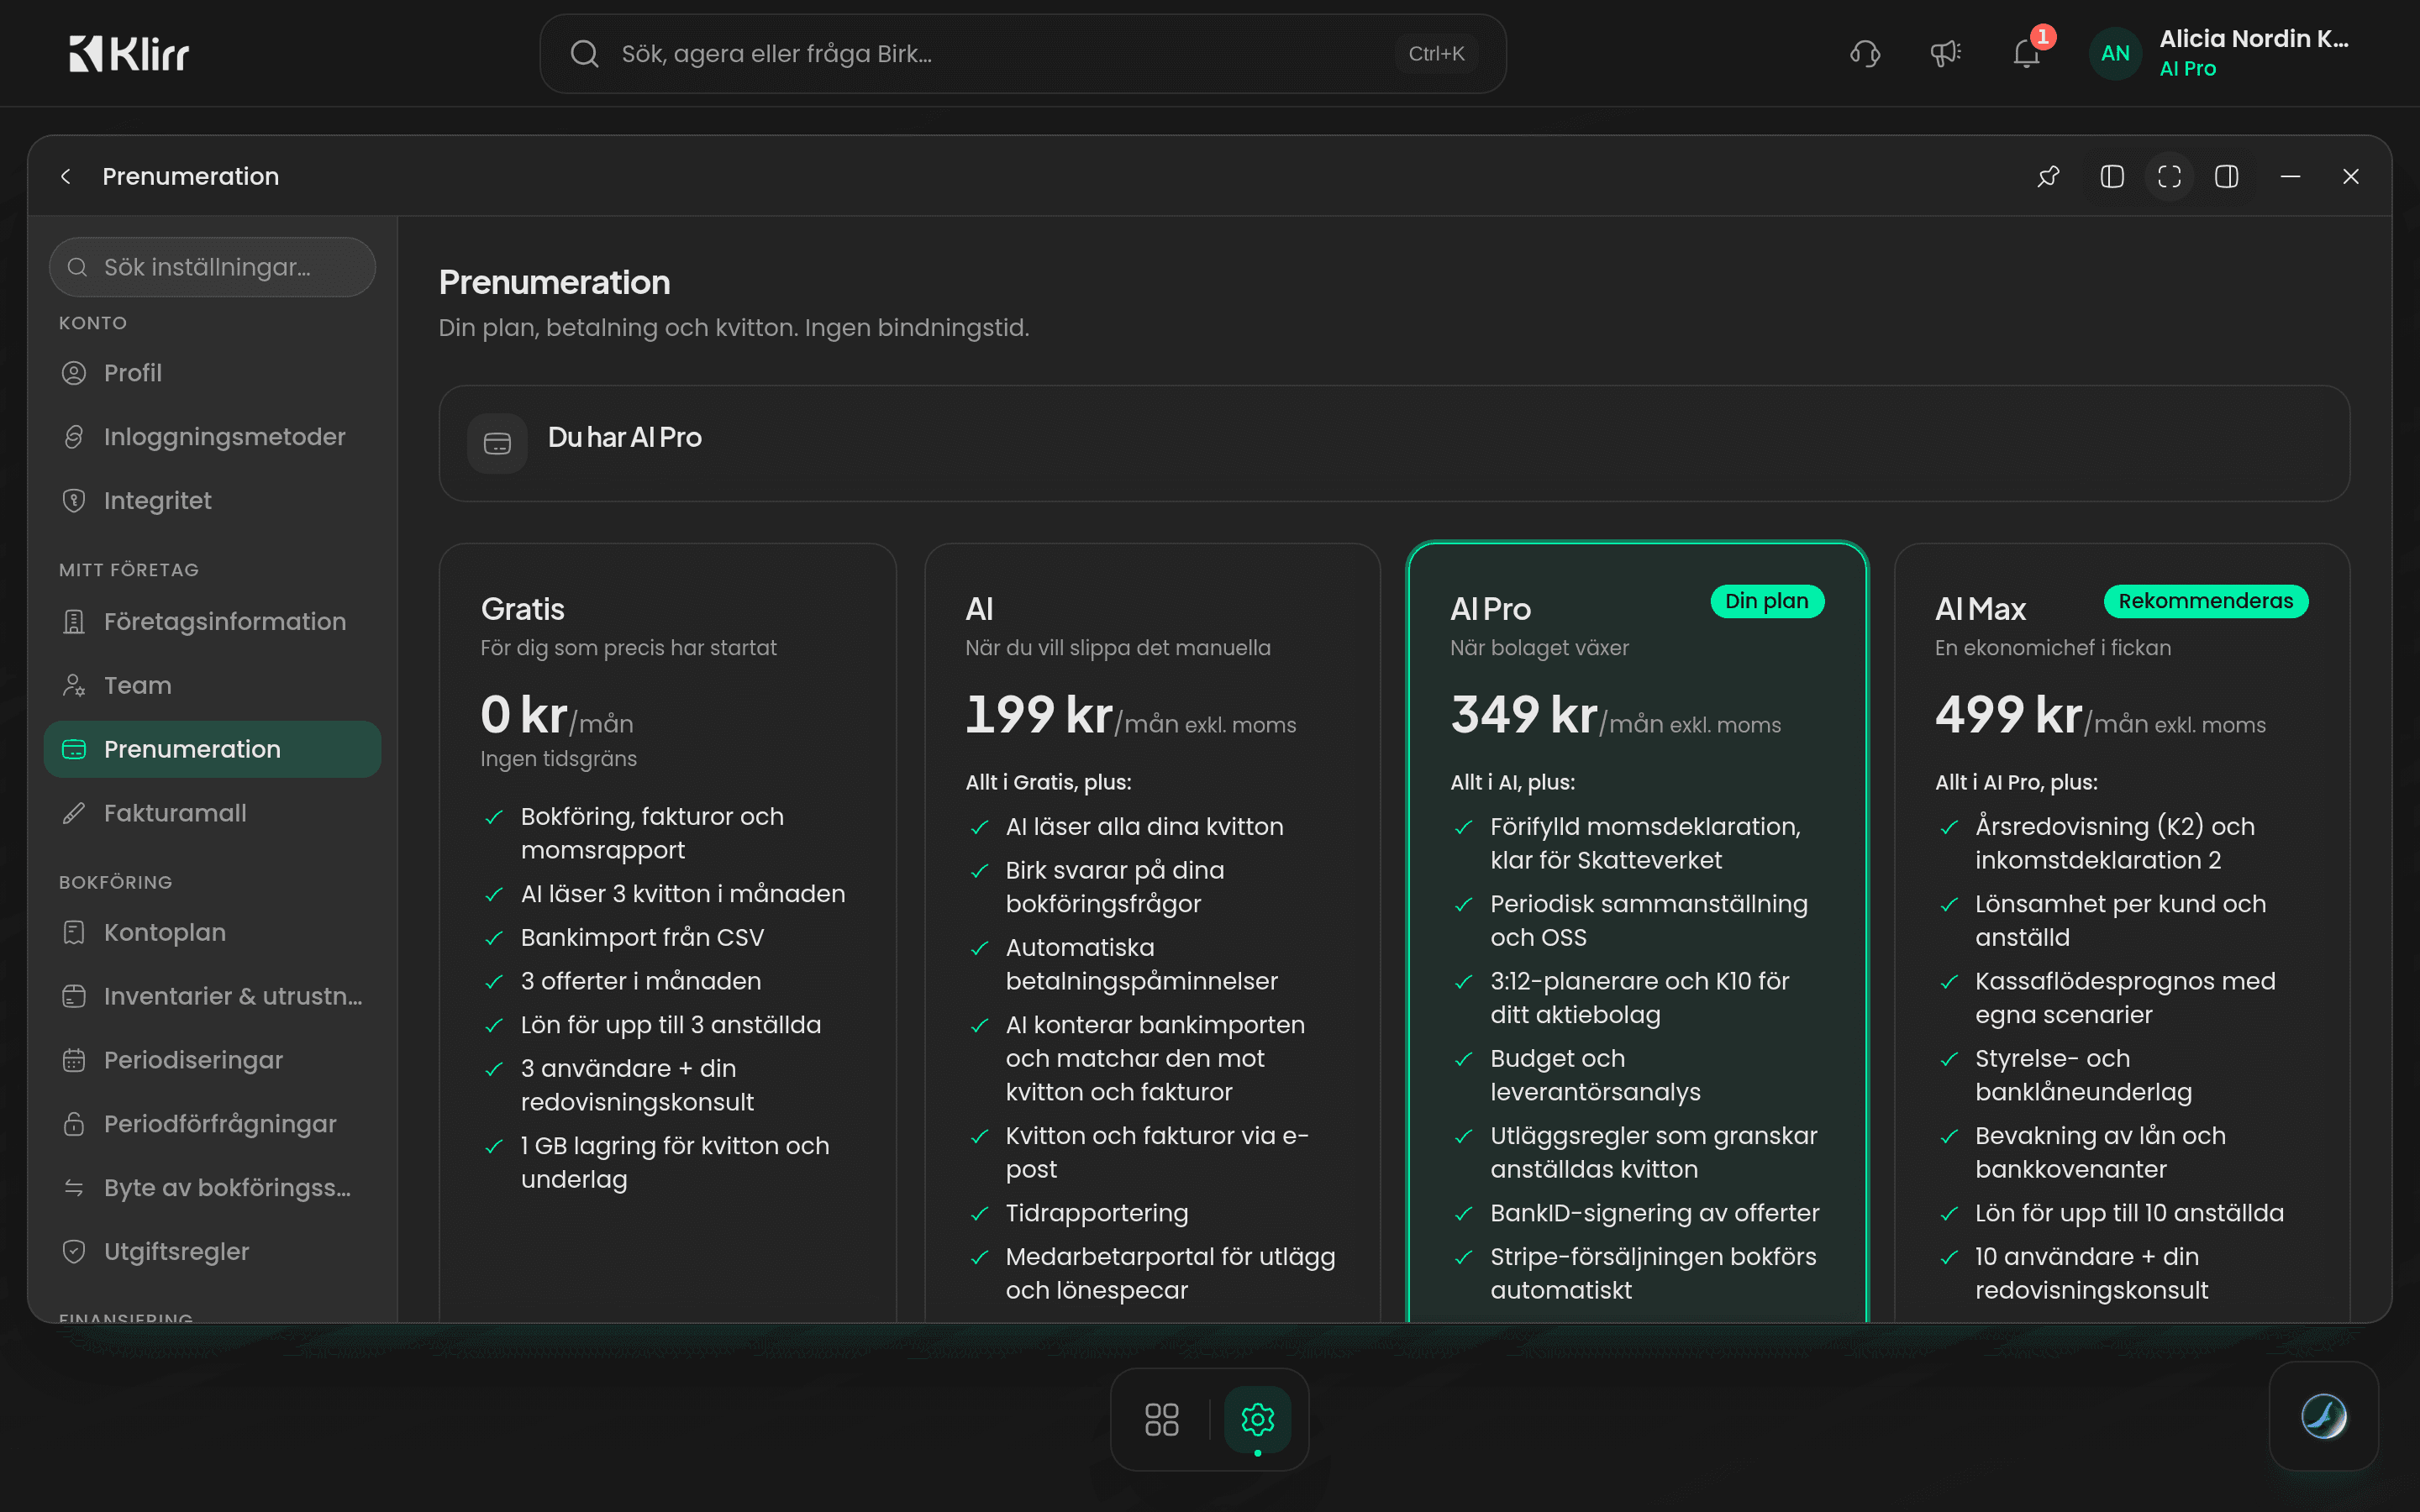Open the AN user avatar
The image size is (2420, 1512).
pos(2115,53)
